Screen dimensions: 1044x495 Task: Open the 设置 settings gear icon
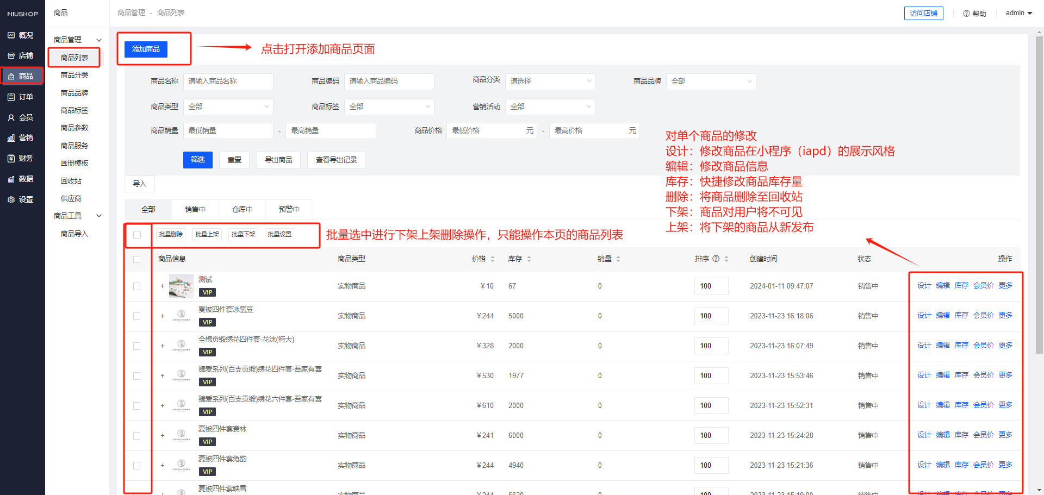[x=11, y=199]
